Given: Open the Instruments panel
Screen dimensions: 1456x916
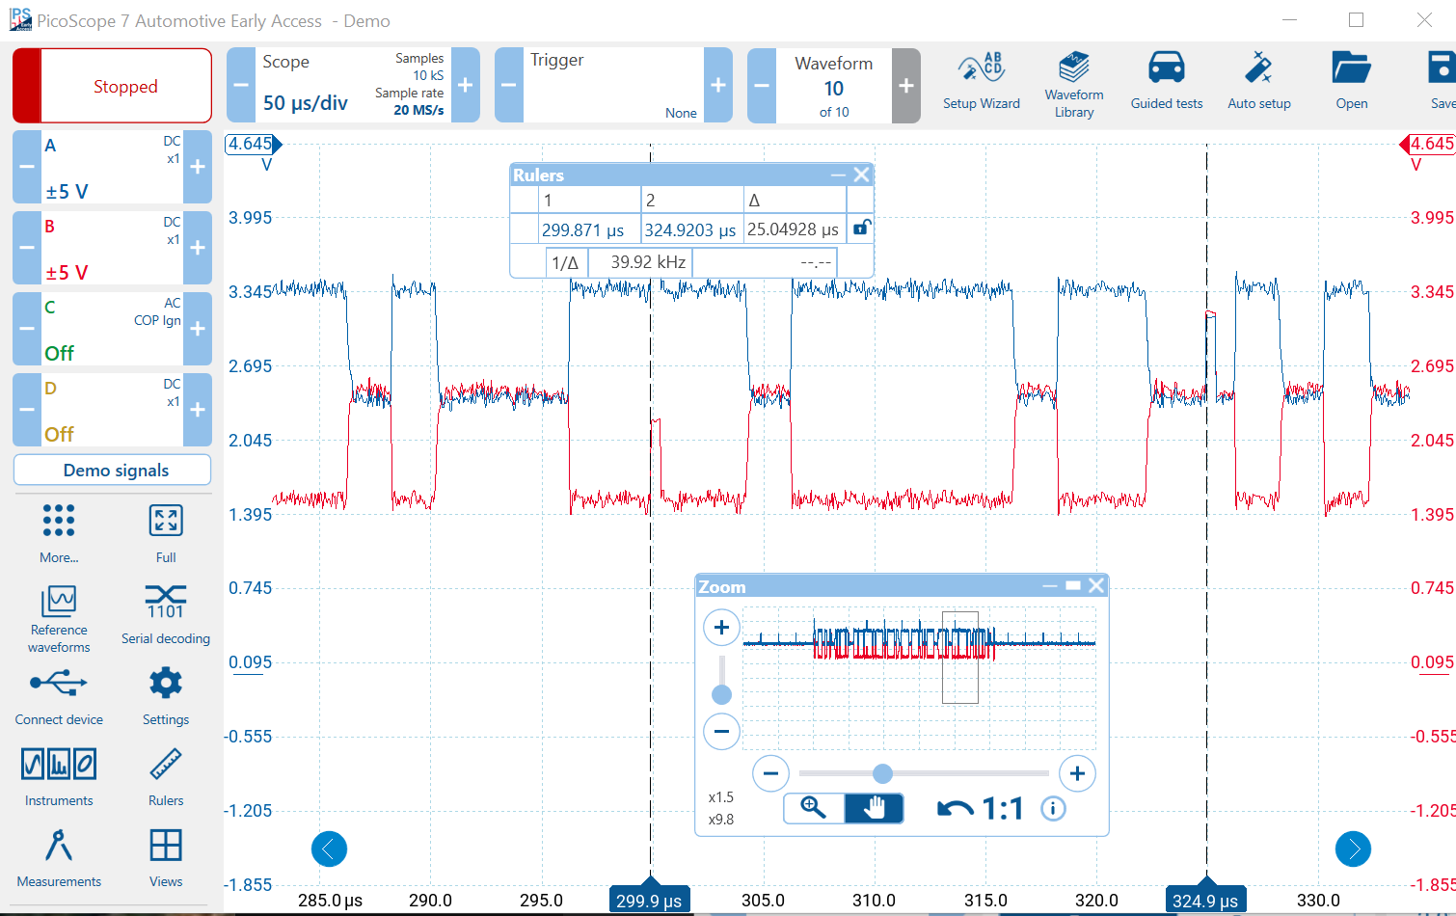Looking at the screenshot, I should pyautogui.click(x=59, y=777).
